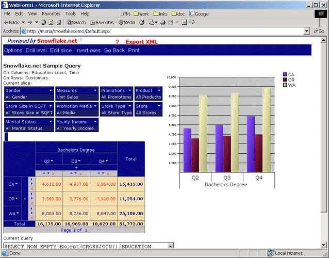Open the Promotions dimension dropdown
The height and width of the screenshot is (258, 329).
point(129,90)
